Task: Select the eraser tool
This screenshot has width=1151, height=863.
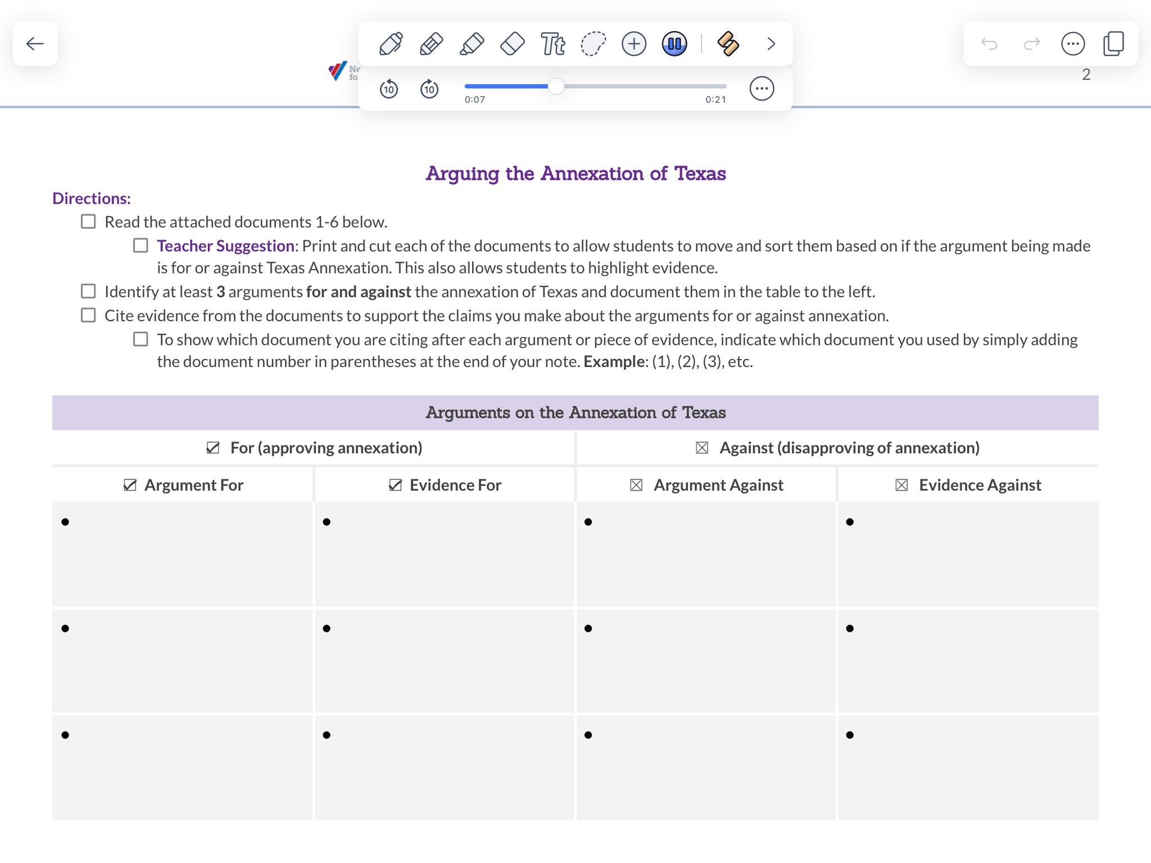Action: click(x=512, y=44)
